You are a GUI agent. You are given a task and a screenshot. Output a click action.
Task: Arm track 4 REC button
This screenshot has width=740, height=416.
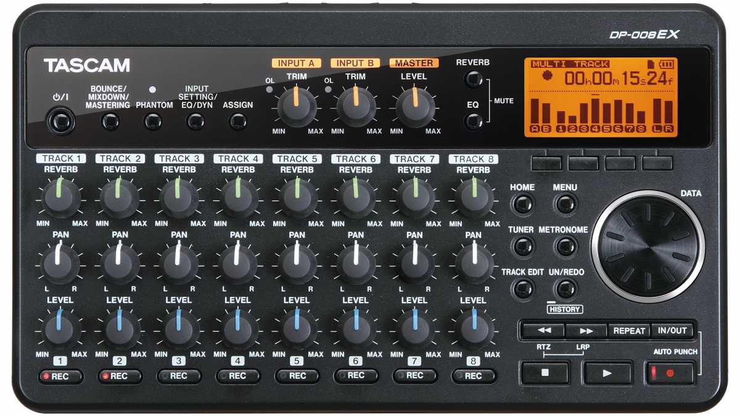pyautogui.click(x=237, y=376)
